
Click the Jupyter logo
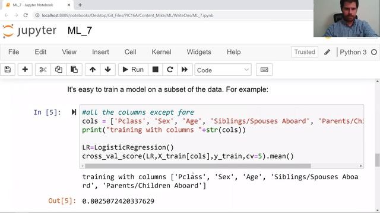click(x=30, y=31)
